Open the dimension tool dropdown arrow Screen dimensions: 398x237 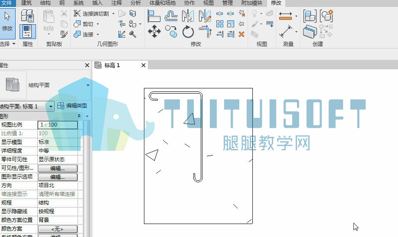click(297, 16)
